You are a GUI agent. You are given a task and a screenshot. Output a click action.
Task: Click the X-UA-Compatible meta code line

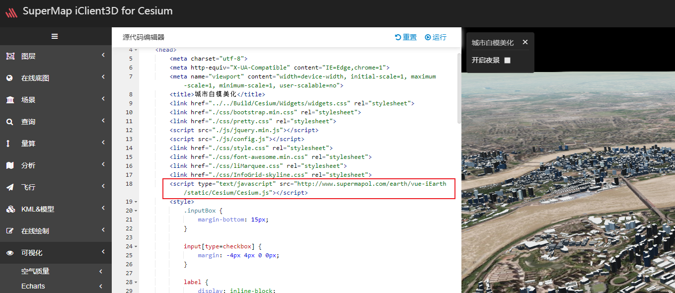280,68
